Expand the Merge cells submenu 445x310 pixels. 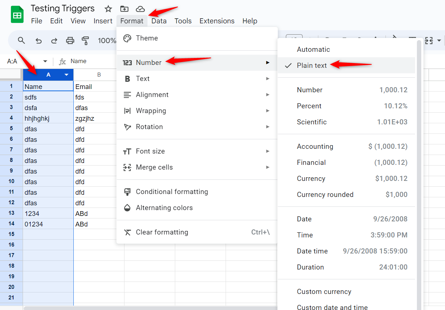(x=197, y=167)
